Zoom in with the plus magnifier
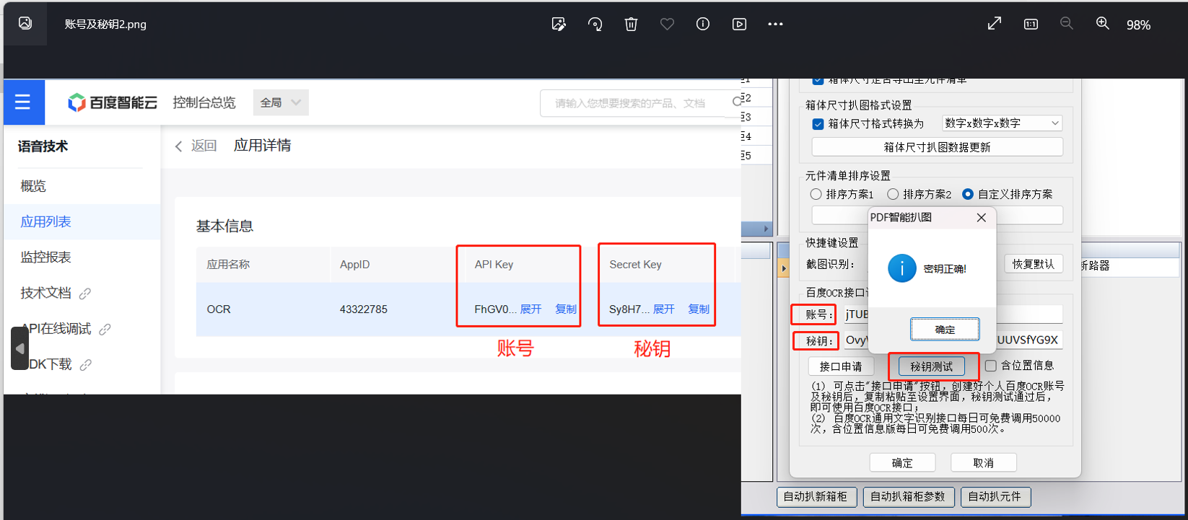Viewport: 1188px width, 520px height. tap(1103, 24)
